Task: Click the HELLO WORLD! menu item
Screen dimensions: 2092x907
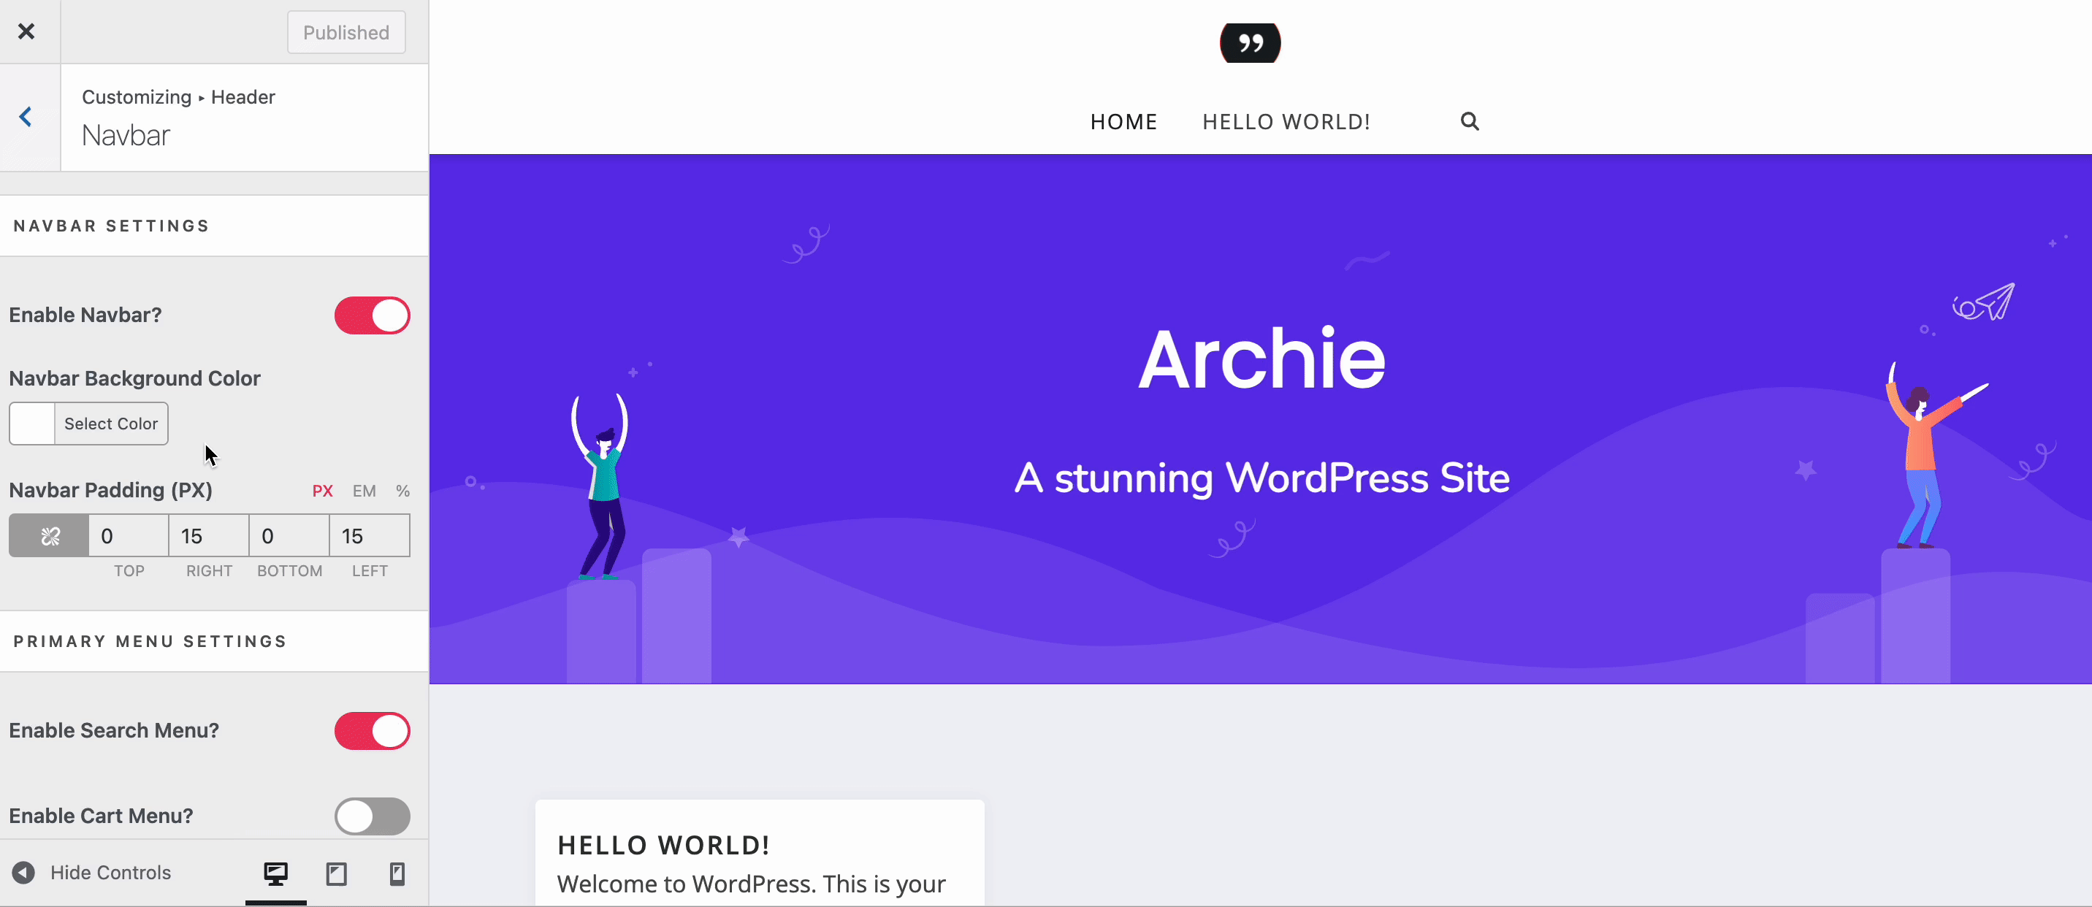Action: click(x=1286, y=121)
